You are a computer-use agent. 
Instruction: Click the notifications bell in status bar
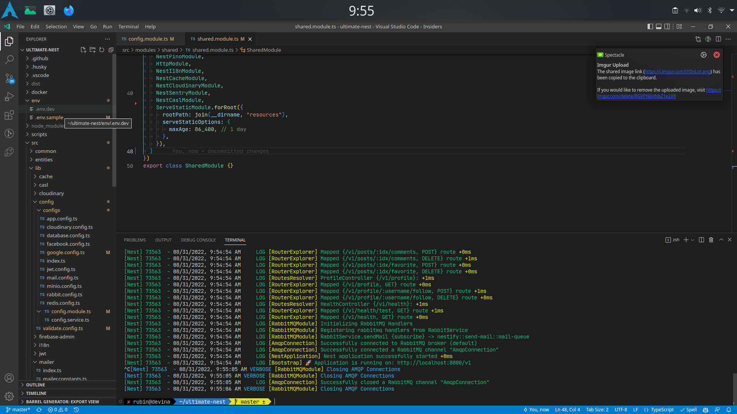[729, 410]
